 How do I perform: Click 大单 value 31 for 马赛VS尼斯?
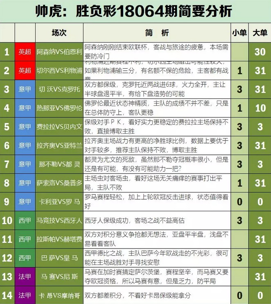coord(260,277)
